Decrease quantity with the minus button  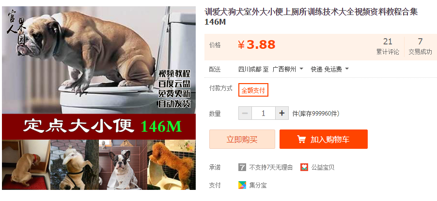coord(245,114)
